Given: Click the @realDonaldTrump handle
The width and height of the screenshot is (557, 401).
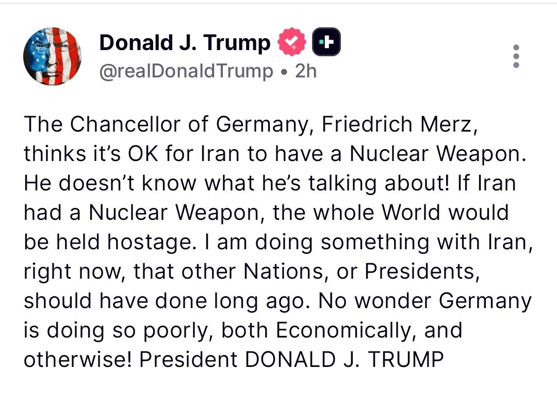Looking at the screenshot, I should click(186, 71).
